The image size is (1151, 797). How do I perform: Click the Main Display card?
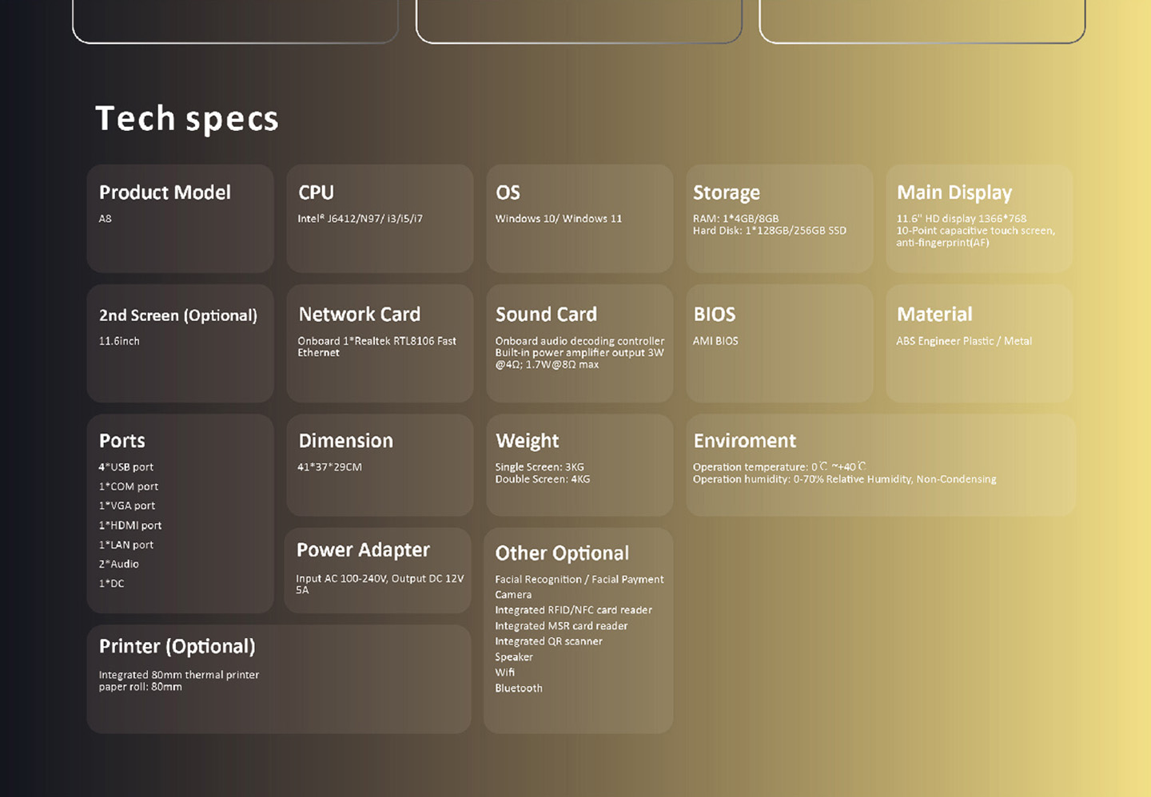point(979,218)
